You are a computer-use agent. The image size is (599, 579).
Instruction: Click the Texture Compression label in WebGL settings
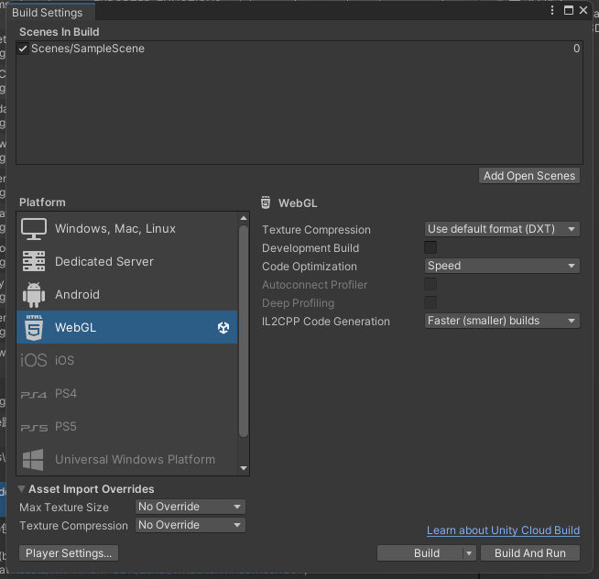pos(316,230)
